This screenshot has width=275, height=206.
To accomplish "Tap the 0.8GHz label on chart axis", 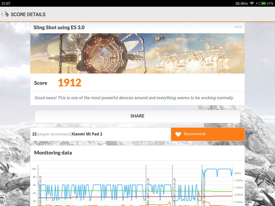I will 239,195.
